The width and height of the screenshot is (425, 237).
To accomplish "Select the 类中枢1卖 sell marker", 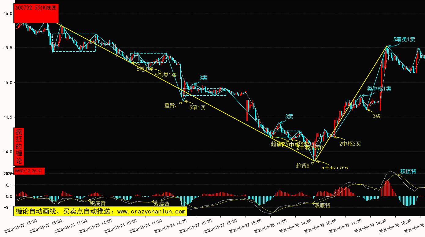I will (x=379, y=89).
